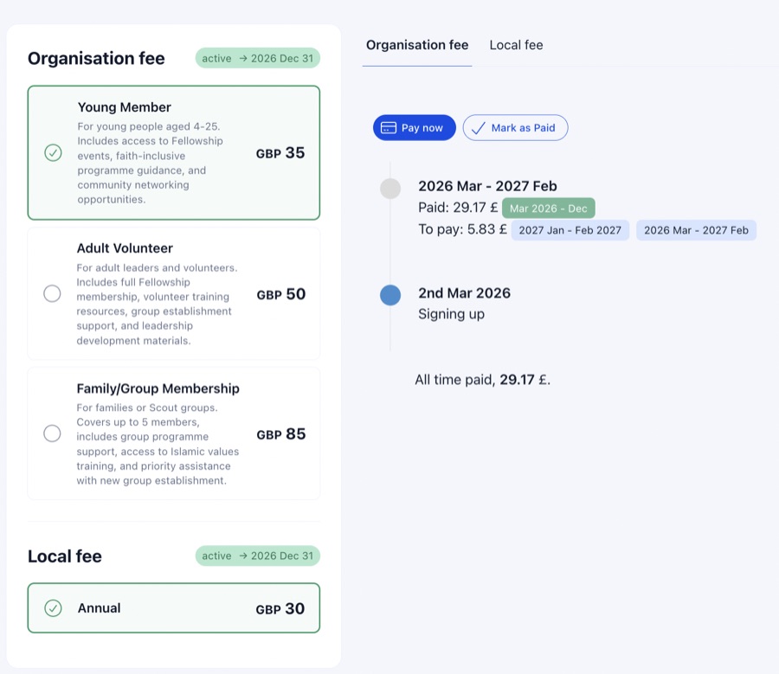Select the Adult Volunteer radio button
The image size is (779, 674).
(52, 293)
